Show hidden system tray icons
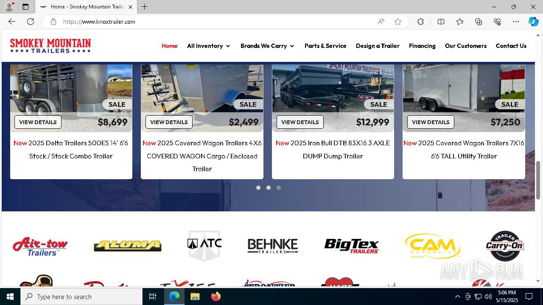 457,297
